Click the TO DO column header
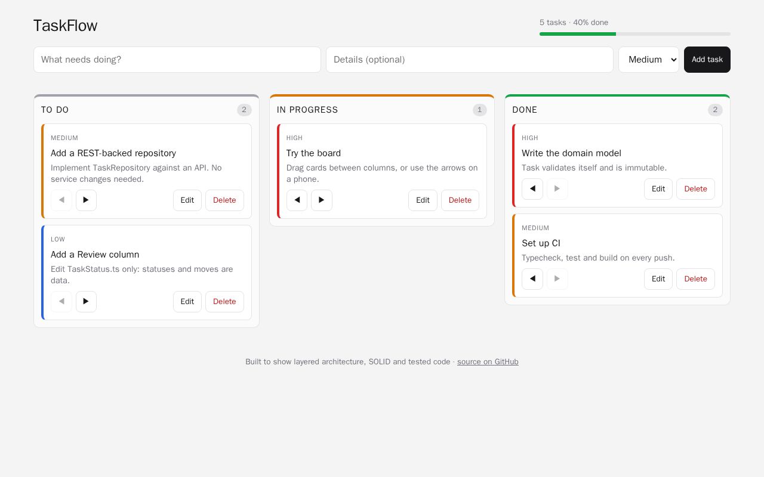Screen dimensions: 764x477 click(55, 110)
